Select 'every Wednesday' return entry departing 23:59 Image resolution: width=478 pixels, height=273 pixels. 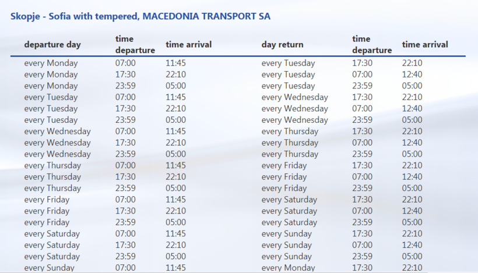pyautogui.click(x=294, y=120)
